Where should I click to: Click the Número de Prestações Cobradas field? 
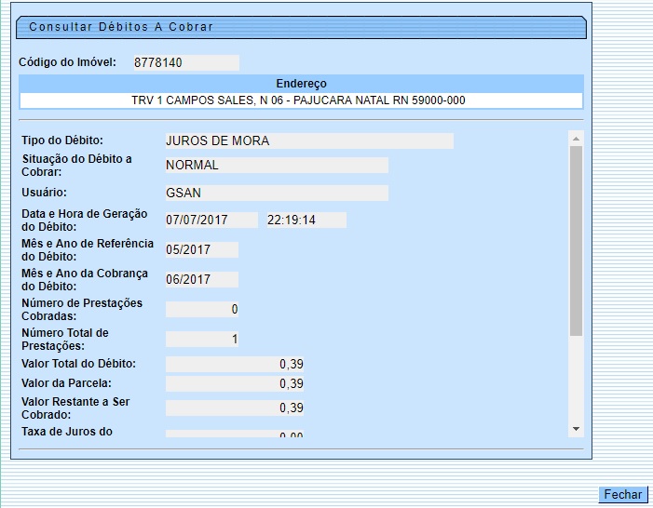(201, 310)
